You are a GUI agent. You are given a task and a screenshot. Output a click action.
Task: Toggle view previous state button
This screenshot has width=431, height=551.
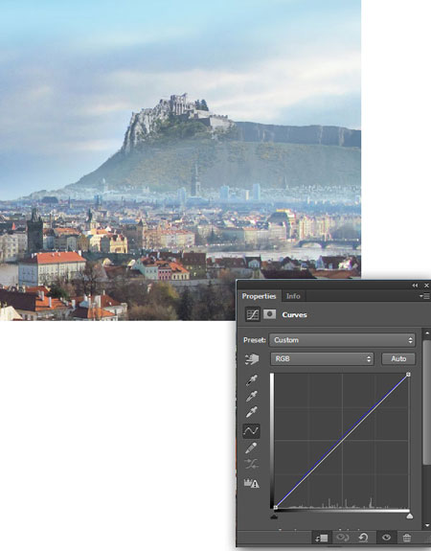coord(343,538)
